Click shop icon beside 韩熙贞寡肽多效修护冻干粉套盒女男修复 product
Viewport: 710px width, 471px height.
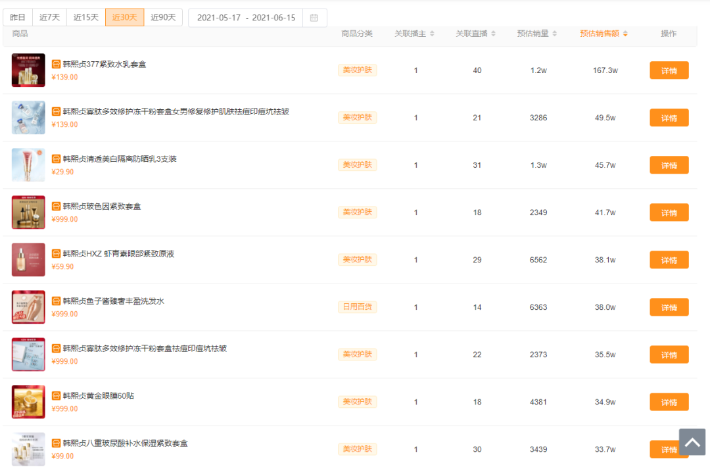click(56, 112)
